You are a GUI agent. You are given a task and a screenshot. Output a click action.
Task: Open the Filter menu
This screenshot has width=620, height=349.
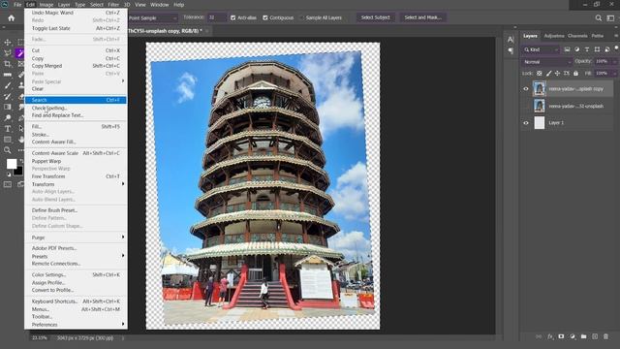point(113,5)
